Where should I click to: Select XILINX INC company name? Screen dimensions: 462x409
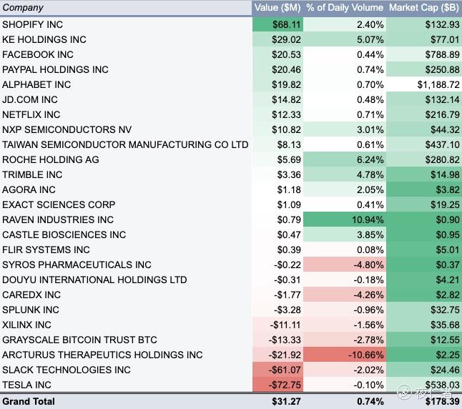(26, 325)
